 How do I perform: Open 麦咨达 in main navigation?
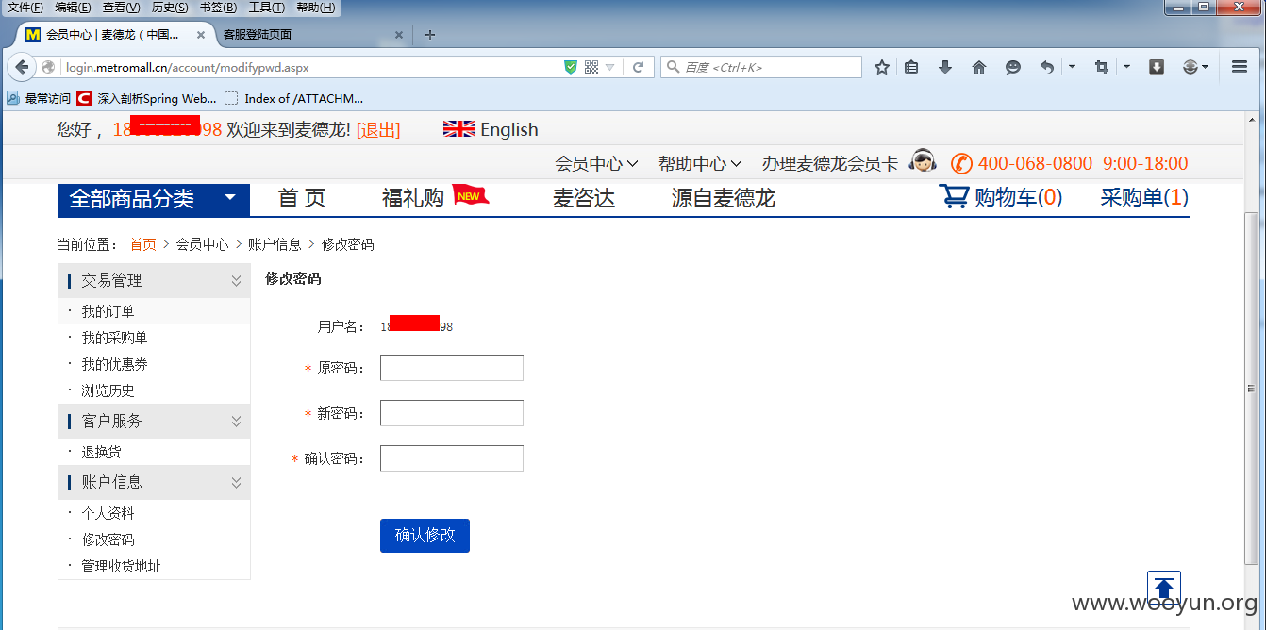pos(584,198)
